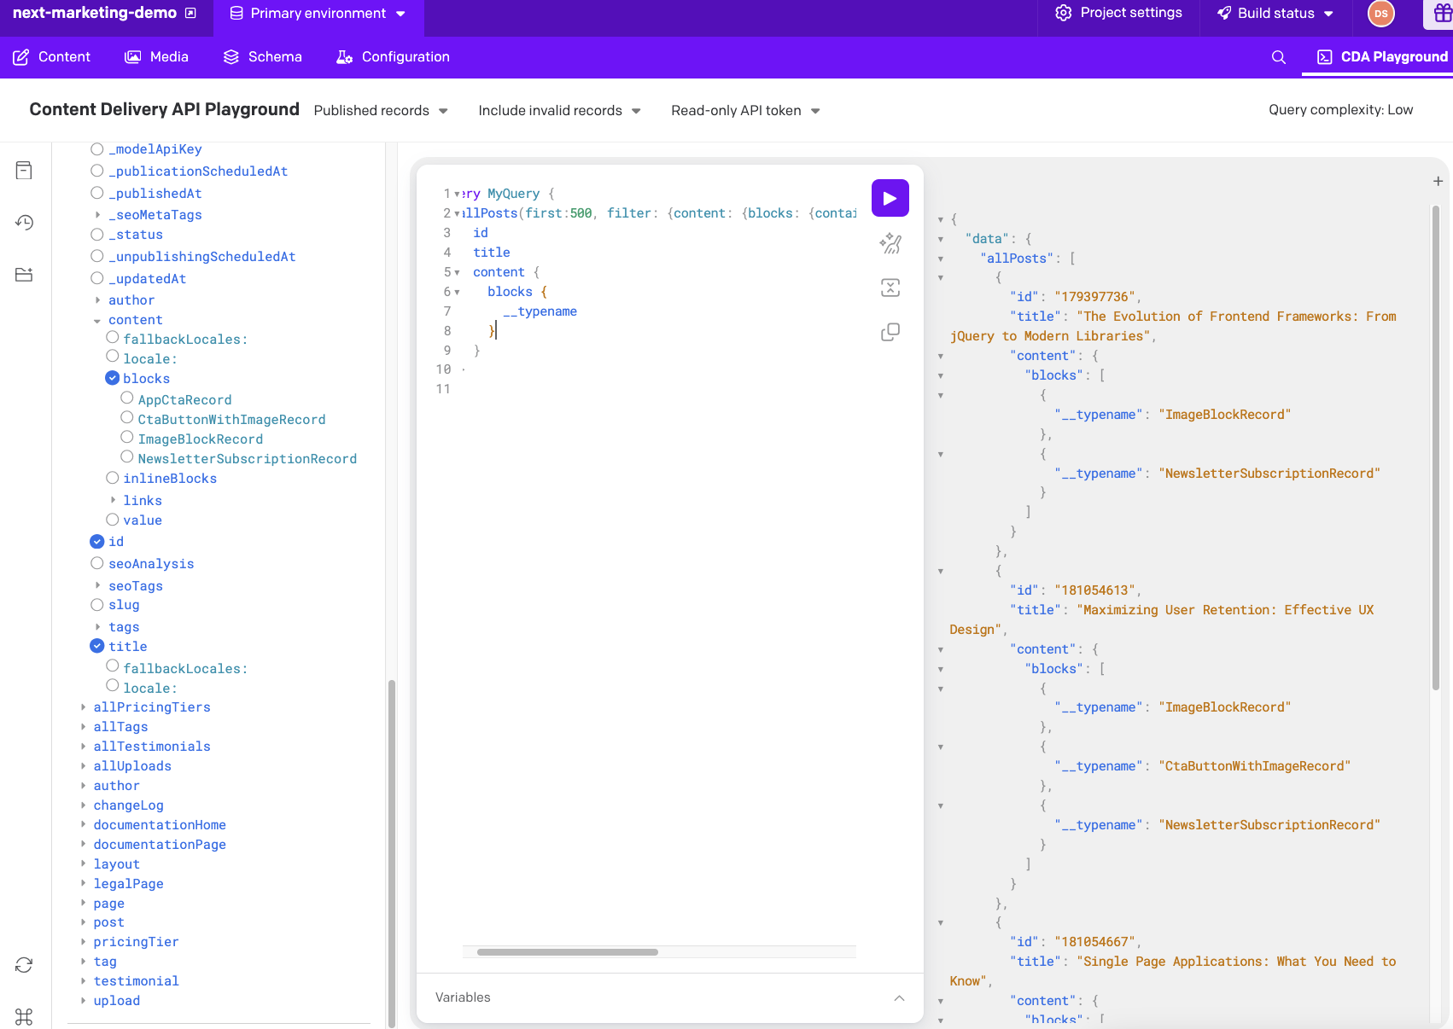This screenshot has width=1453, height=1029.
Task: Collapse the content field in explorer
Action: 96,321
